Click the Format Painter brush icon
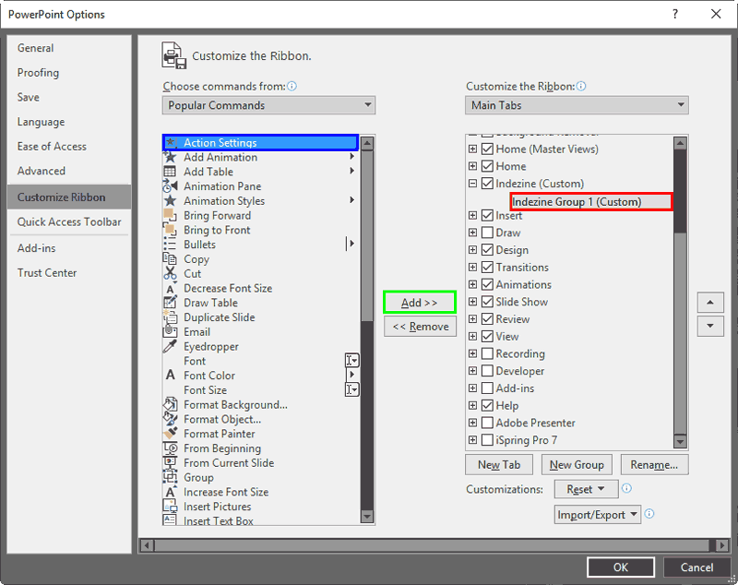Screen dimensions: 738x585 170,434
